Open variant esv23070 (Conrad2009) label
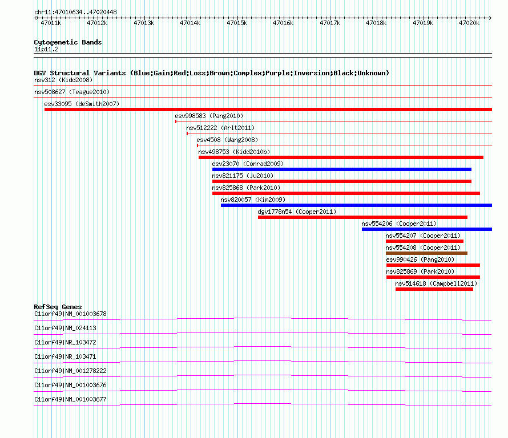This screenshot has width=508, height=438. tap(248, 164)
